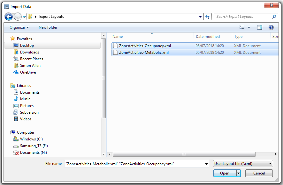Open the OneDrive location in sidebar
283x185 pixels.
coord(28,72)
